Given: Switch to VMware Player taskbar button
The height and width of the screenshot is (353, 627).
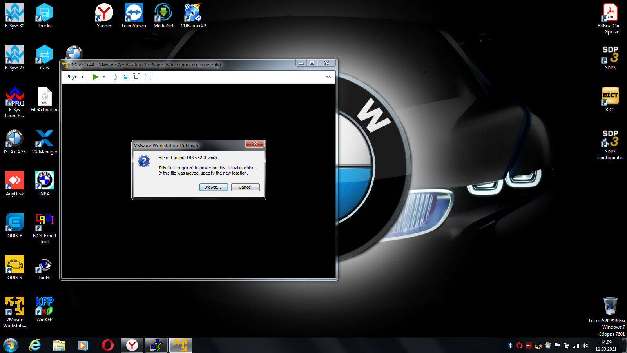Looking at the screenshot, I should tap(181, 346).
